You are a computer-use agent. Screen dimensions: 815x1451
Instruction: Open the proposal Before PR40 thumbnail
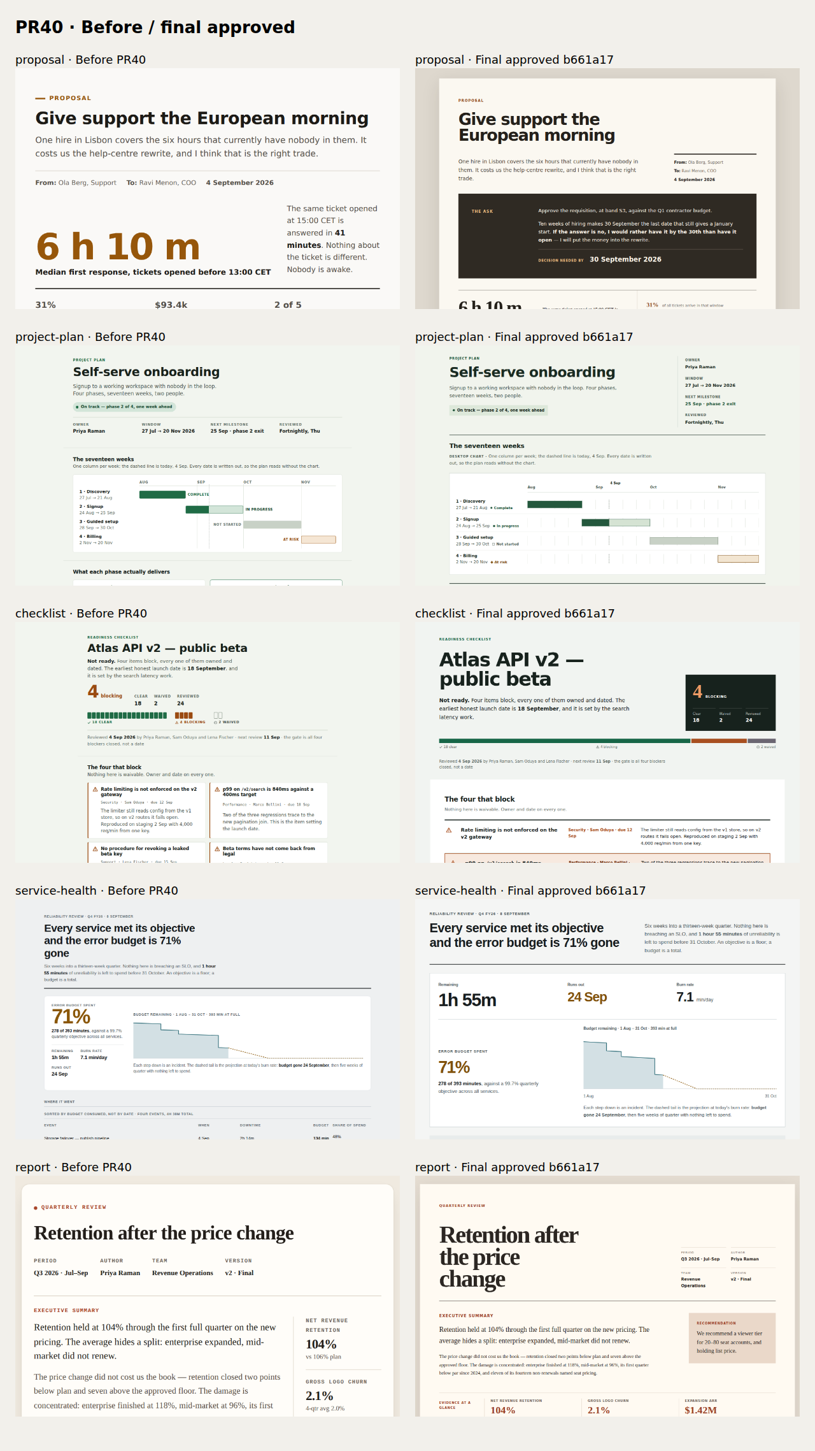click(x=208, y=189)
